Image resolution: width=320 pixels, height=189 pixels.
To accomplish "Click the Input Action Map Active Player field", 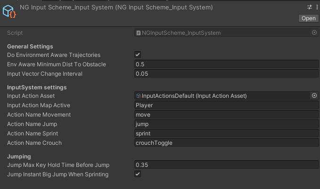I will [x=226, y=105].
